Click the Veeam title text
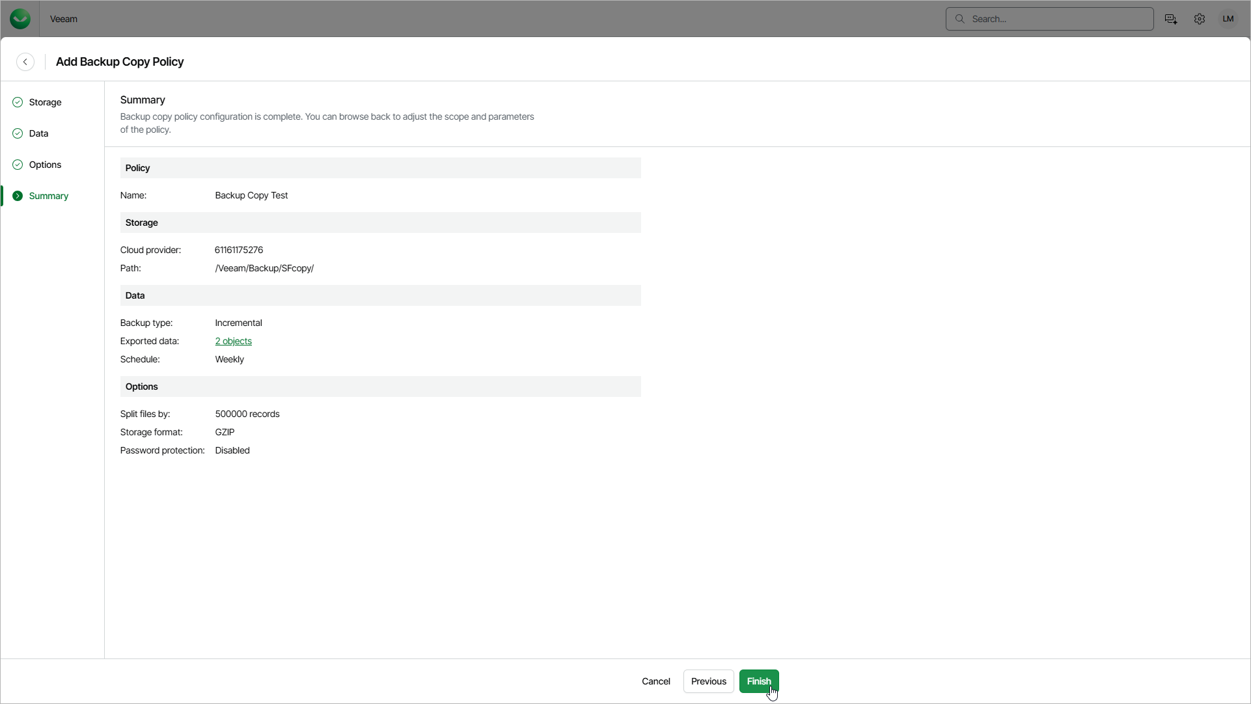The height and width of the screenshot is (704, 1251). (64, 19)
